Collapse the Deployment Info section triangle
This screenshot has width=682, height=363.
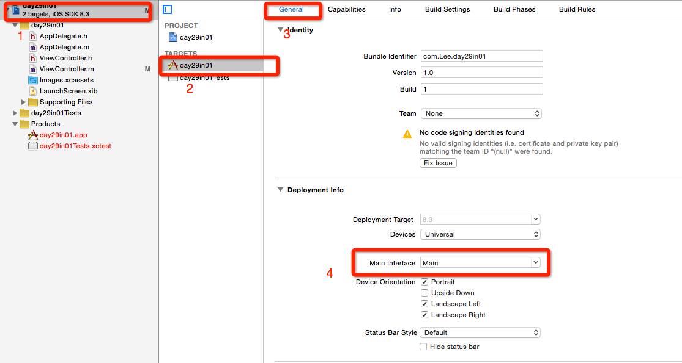[281, 190]
